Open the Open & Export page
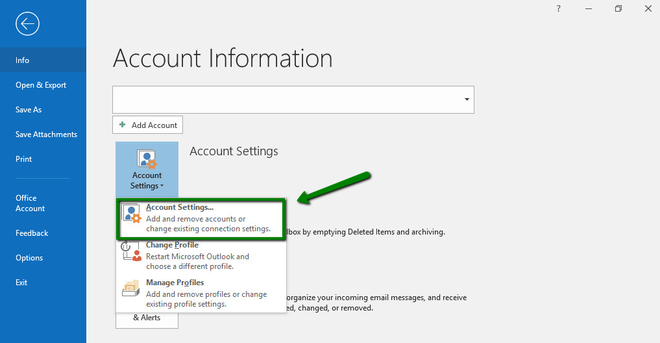 tap(41, 85)
